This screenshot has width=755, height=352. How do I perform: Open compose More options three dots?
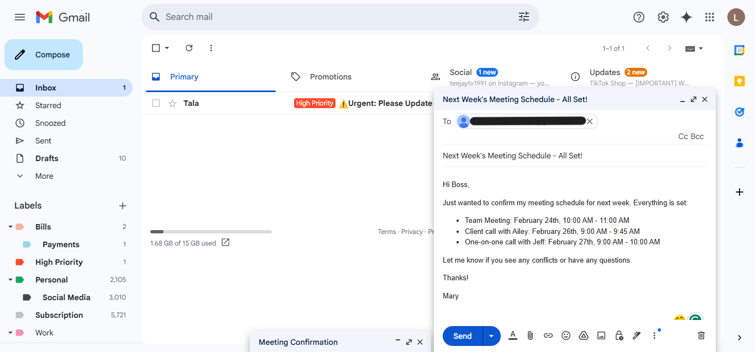pyautogui.click(x=654, y=335)
